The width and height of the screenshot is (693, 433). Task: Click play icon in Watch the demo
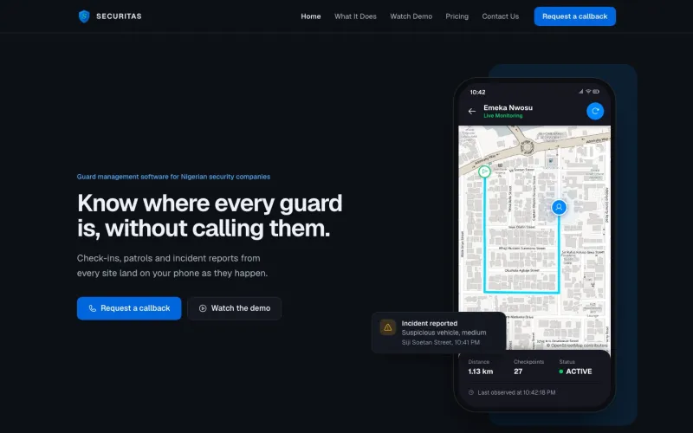pyautogui.click(x=203, y=308)
